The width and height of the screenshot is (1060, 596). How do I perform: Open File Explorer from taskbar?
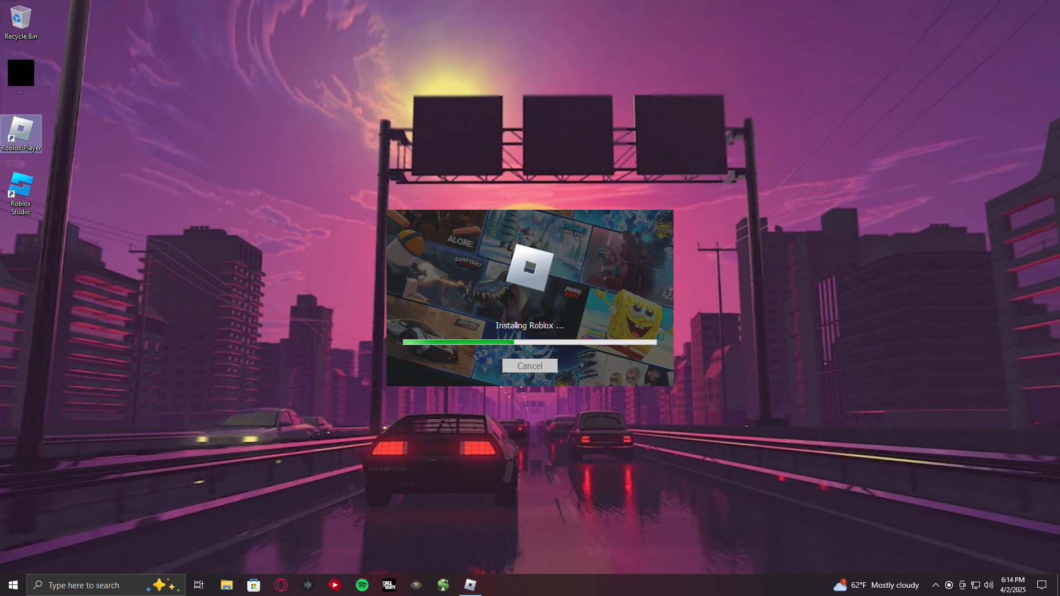pos(226,585)
